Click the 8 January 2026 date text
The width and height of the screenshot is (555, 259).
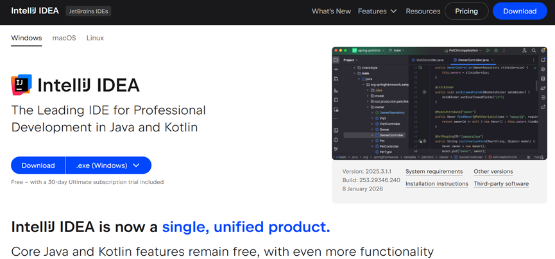coord(363,189)
